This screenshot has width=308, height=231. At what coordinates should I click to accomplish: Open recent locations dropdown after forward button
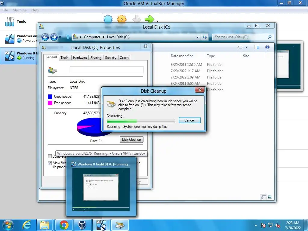[60, 37]
